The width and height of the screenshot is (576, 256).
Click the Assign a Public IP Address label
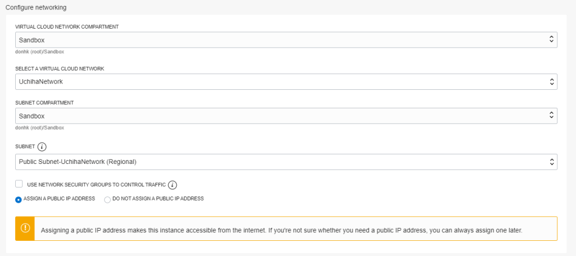(59, 199)
